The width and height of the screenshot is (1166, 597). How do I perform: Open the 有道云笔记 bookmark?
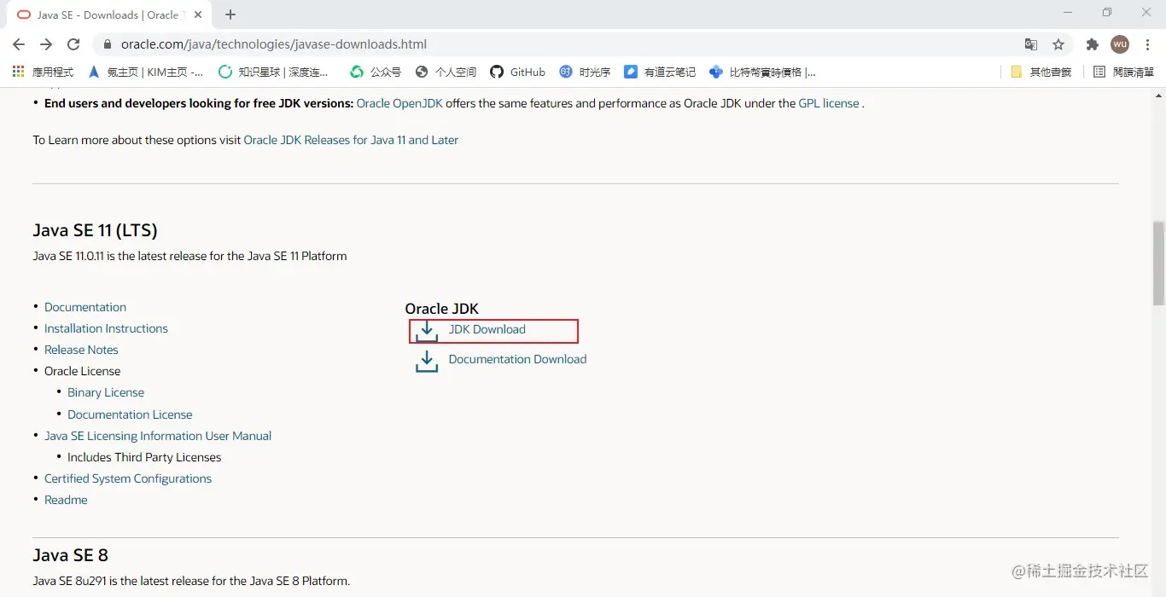(660, 72)
